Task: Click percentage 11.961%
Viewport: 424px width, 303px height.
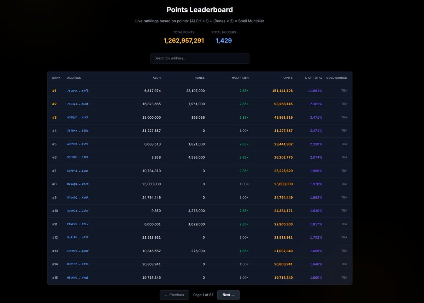Action: coord(315,91)
